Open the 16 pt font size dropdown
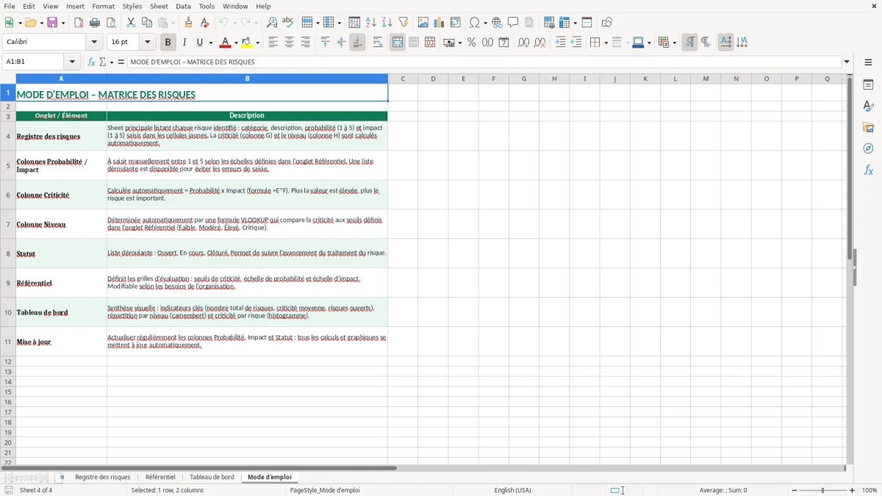The width and height of the screenshot is (882, 496). coord(148,43)
